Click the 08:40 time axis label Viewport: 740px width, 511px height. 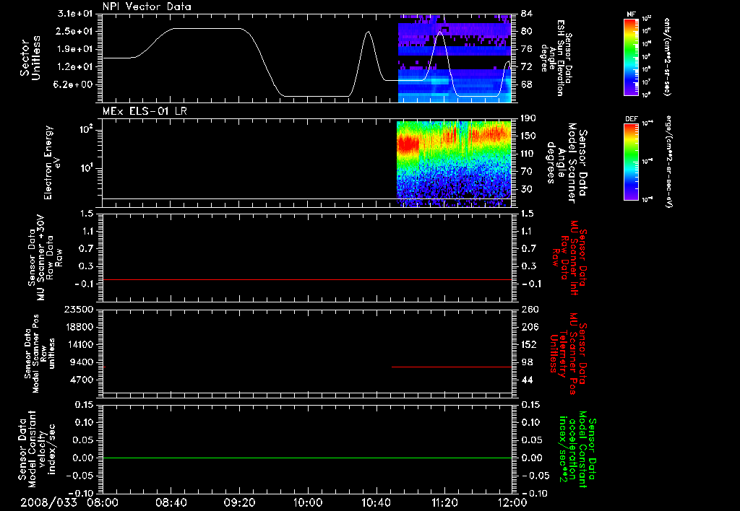(x=171, y=502)
